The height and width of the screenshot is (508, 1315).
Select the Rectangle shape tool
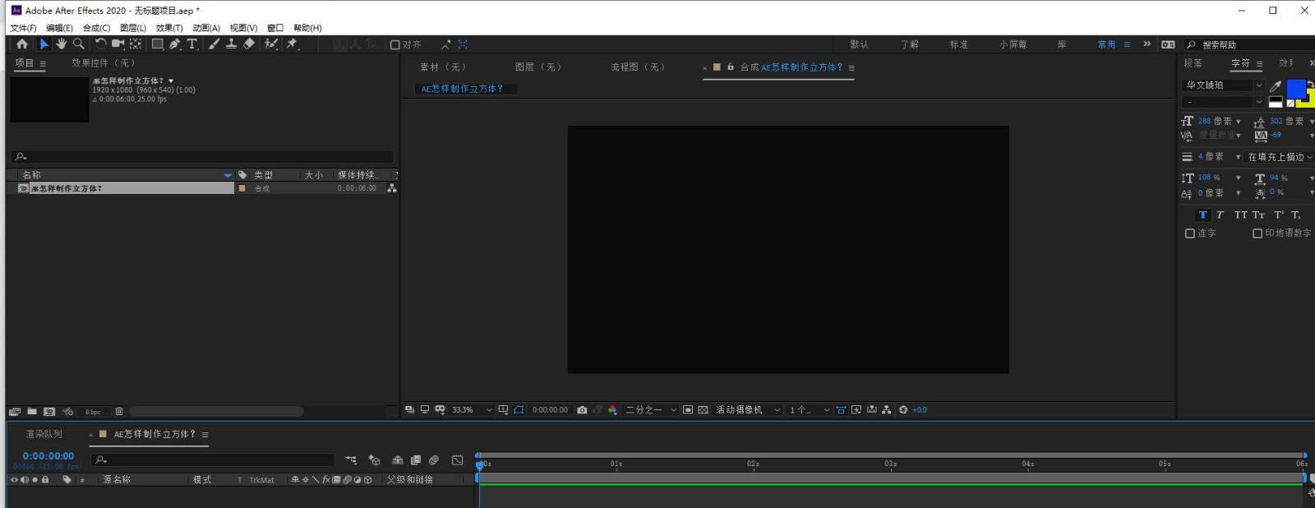point(157,44)
